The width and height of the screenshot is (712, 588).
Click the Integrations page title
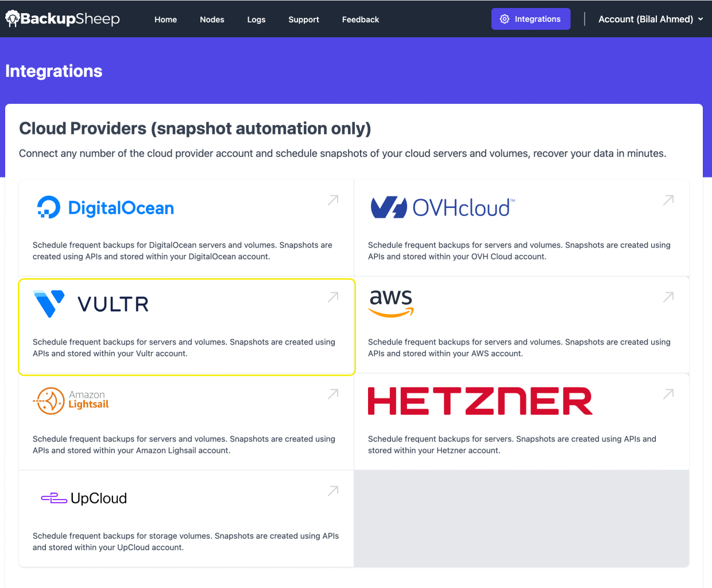pos(54,71)
